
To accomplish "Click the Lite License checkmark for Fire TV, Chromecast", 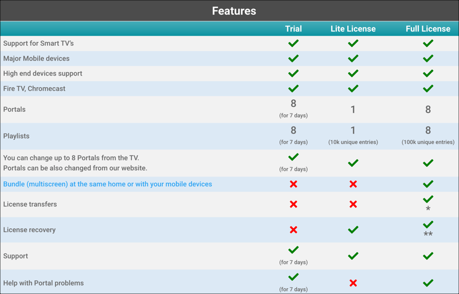I will coord(353,89).
